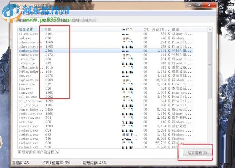Click the 桌面窗口... description of dwm.exe
Viewport: 235px width, 168px height.
(181, 76)
